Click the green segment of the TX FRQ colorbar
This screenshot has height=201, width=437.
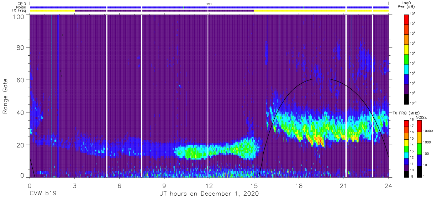pos(407,148)
